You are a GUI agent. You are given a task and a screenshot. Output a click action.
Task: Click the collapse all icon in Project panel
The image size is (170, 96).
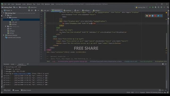[x=32, y=10]
